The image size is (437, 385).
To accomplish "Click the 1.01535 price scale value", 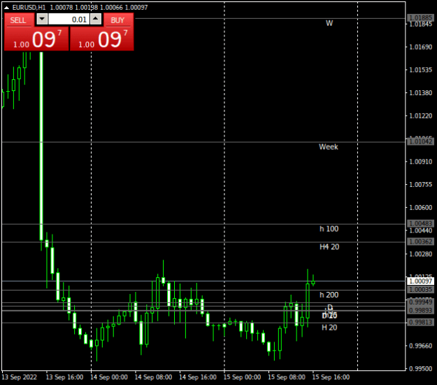I will [x=420, y=70].
